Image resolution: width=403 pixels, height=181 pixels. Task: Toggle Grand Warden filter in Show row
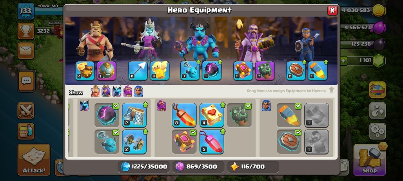tap(128, 91)
